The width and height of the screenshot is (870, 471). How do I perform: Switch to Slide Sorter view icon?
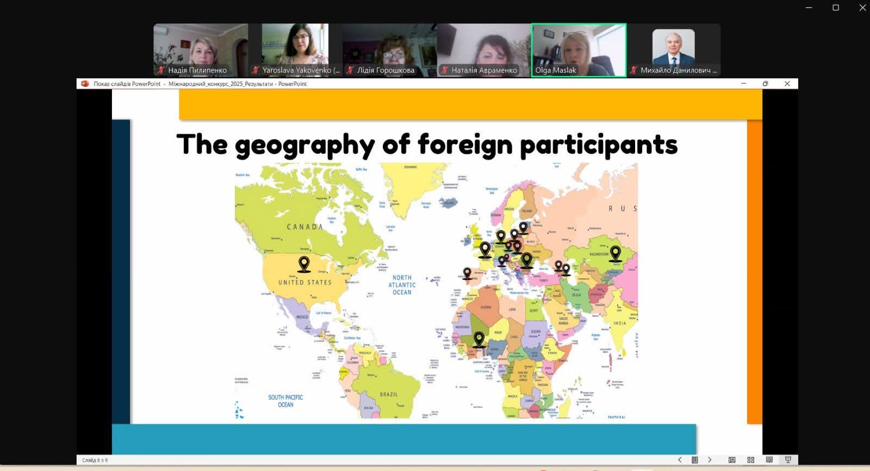[750, 460]
